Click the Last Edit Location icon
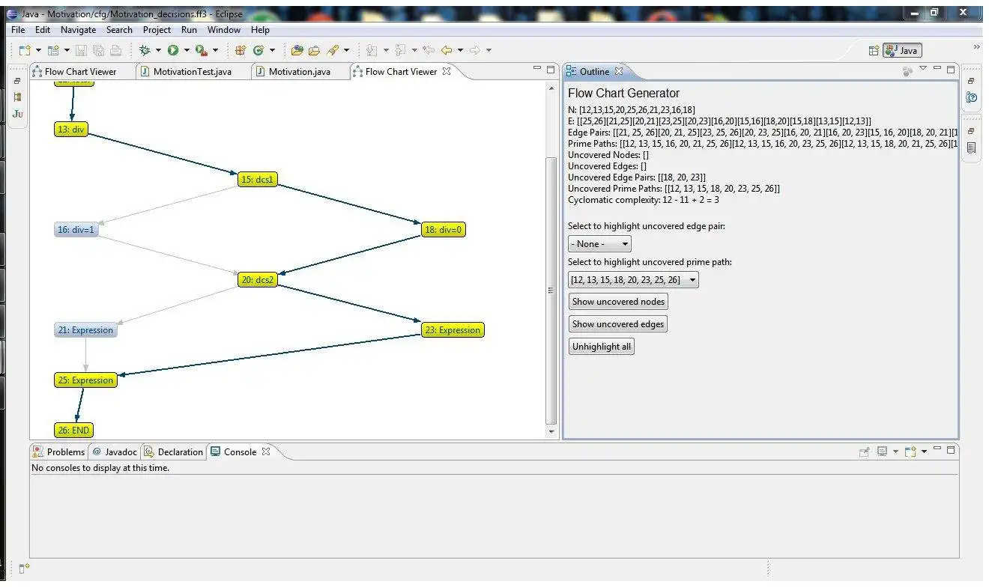The image size is (989, 587). pos(429,50)
